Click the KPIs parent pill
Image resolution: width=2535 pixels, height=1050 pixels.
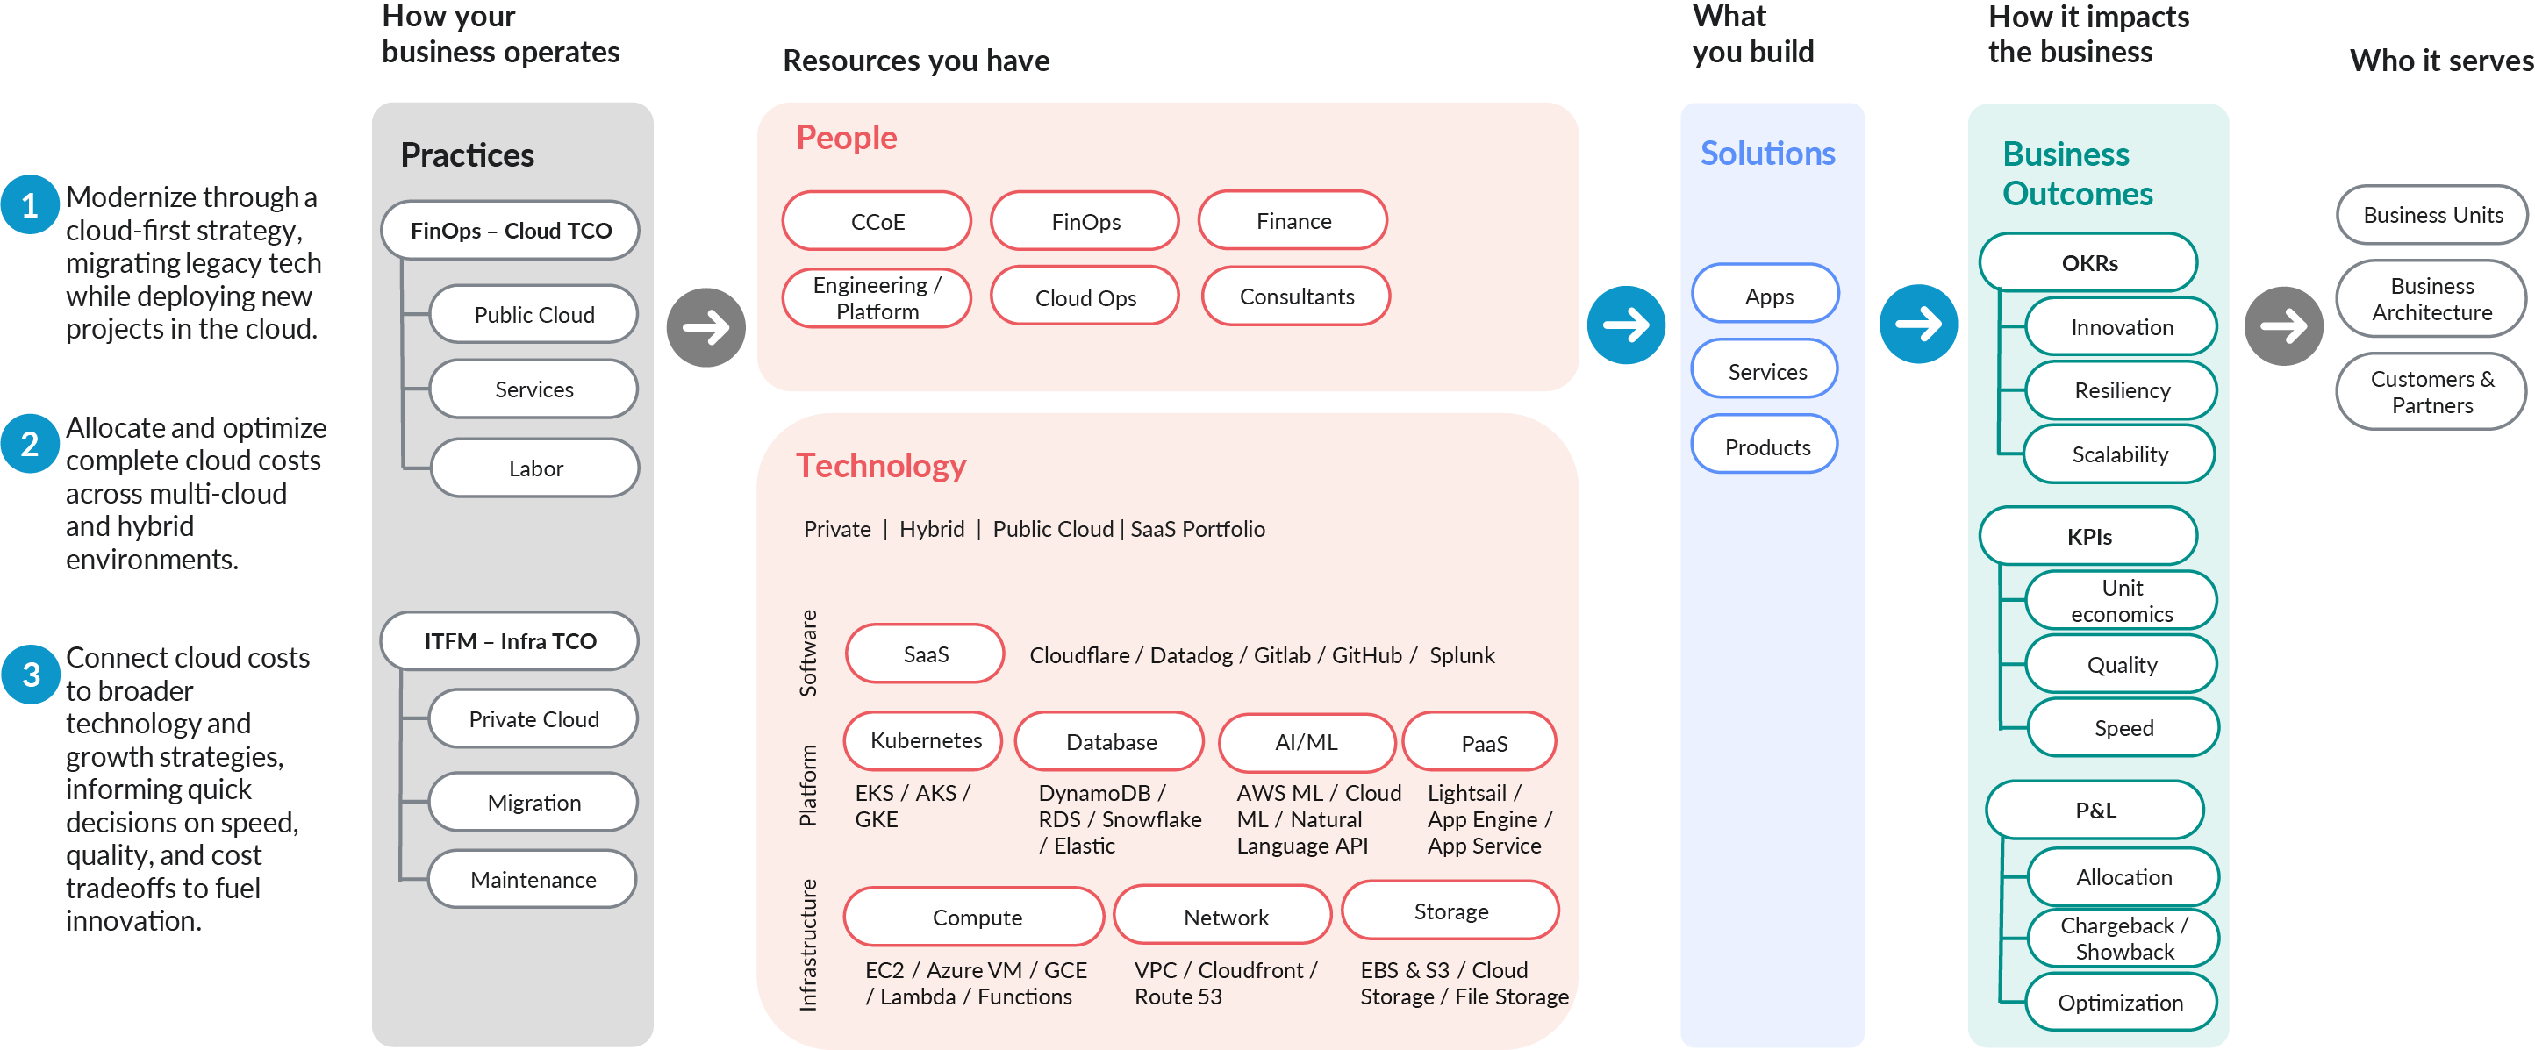[2087, 536]
